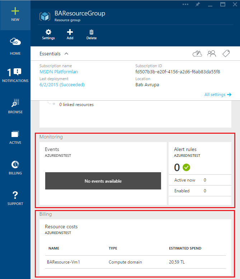This screenshot has height=279, width=240.
Task: Select BAResource-Vm1 resource row
Action: pyautogui.click(x=136, y=262)
